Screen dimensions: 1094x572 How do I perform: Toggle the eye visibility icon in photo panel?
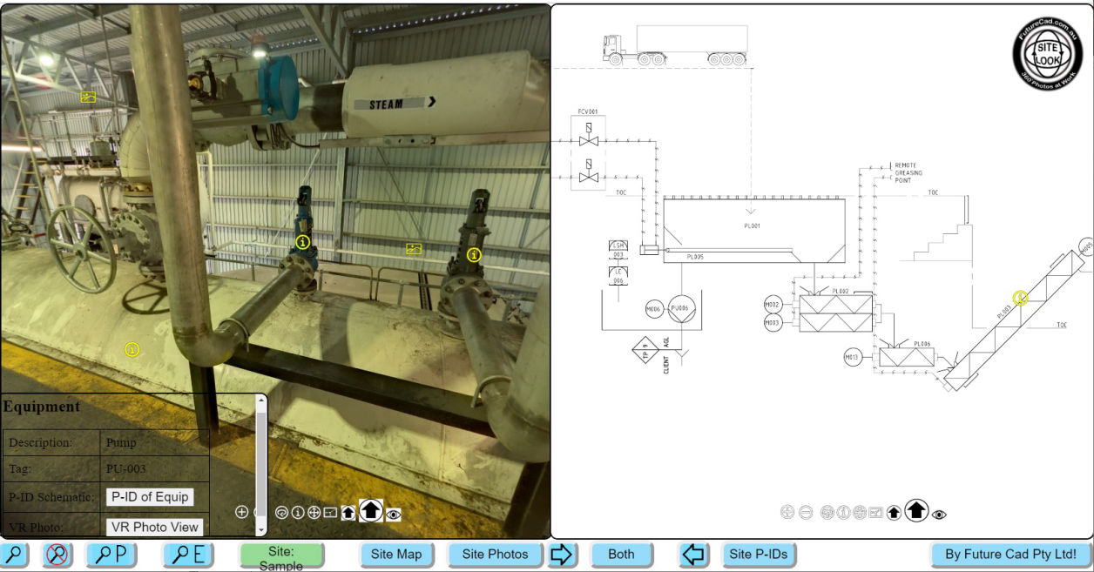coord(394,515)
